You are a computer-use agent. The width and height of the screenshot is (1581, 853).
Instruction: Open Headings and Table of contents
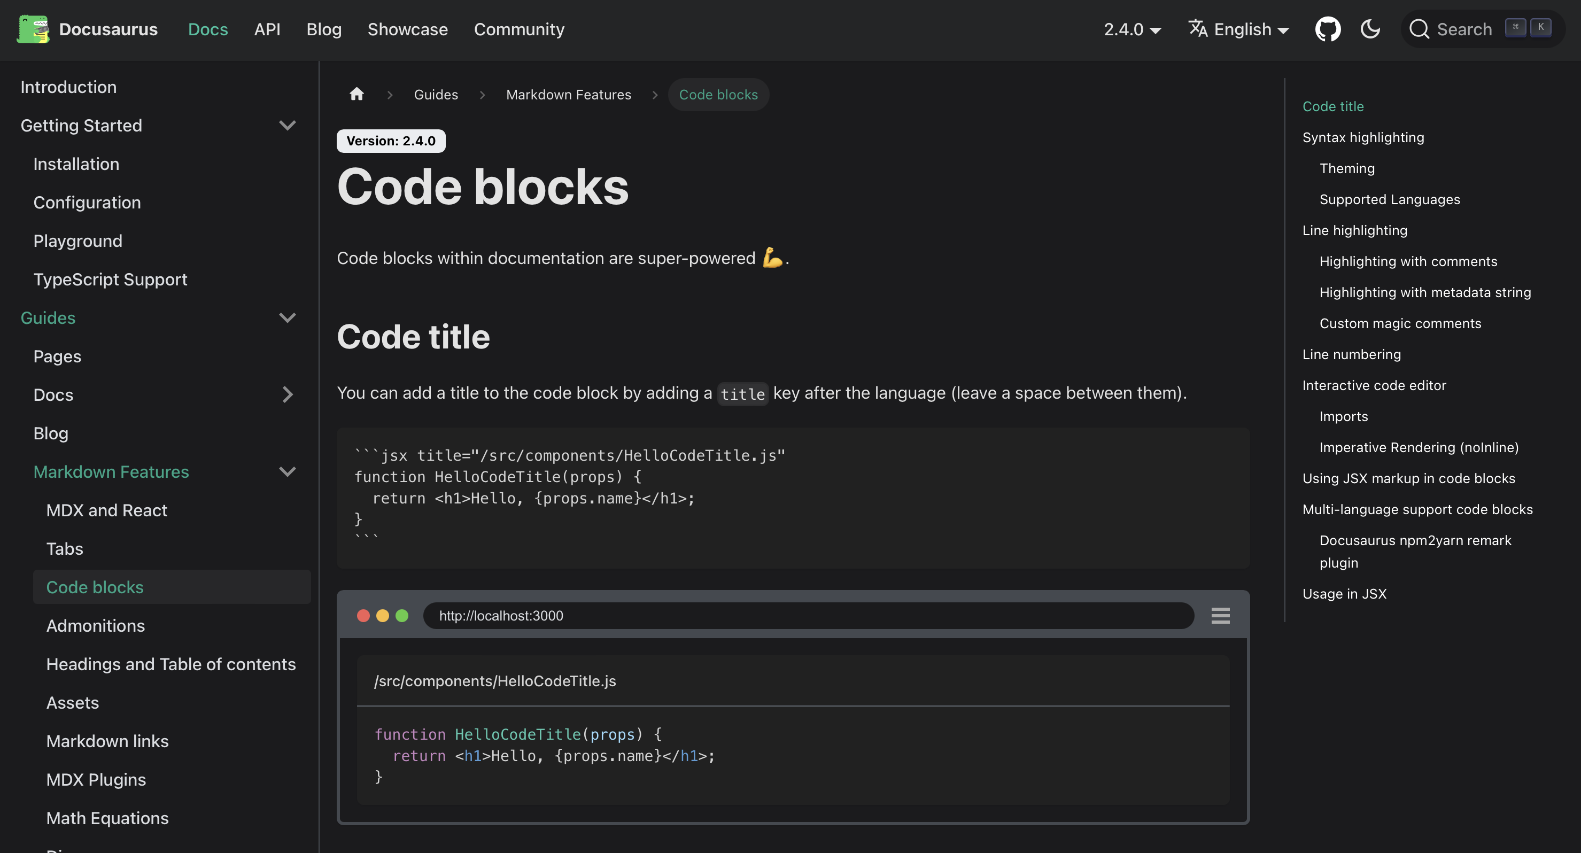click(171, 664)
